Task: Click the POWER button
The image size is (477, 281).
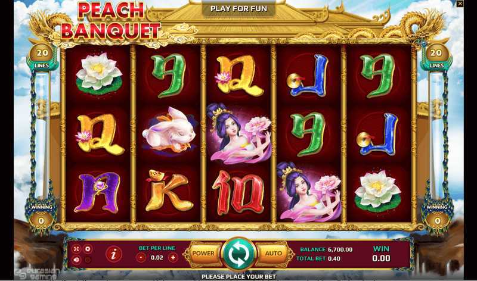Action: coord(203,254)
